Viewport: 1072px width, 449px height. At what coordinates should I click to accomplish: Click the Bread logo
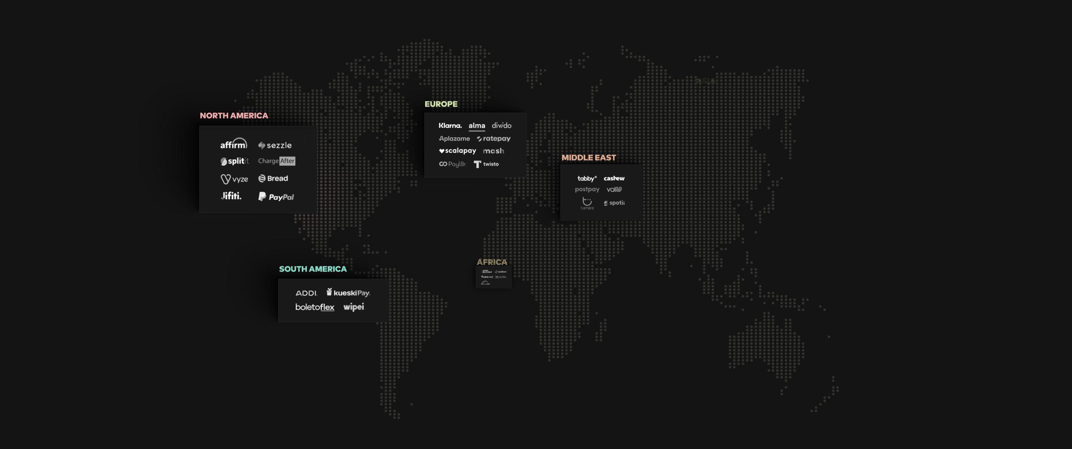coord(273,178)
